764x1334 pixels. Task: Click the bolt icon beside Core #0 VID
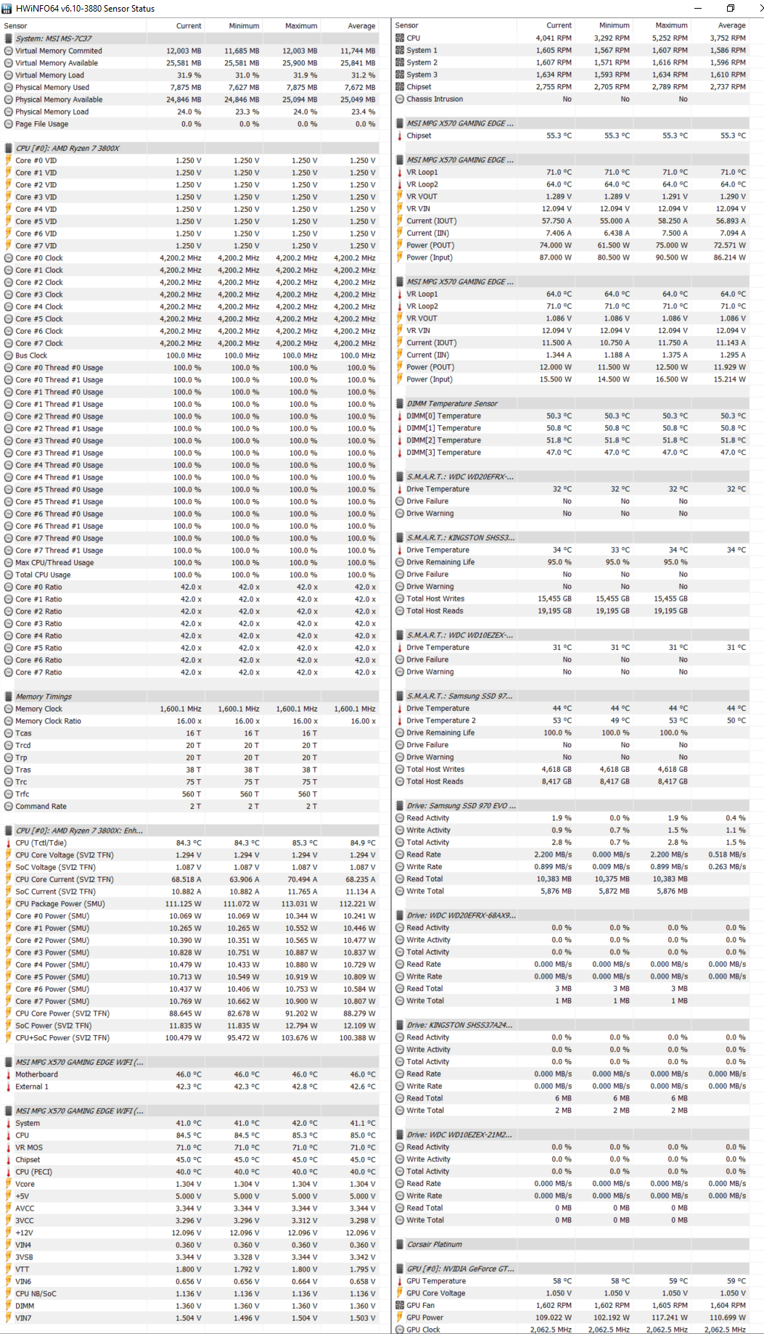9,160
